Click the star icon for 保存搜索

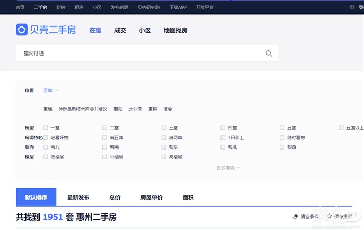click(329, 216)
